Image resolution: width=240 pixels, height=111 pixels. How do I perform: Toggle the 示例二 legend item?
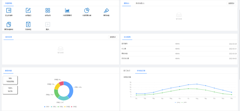[54, 106]
